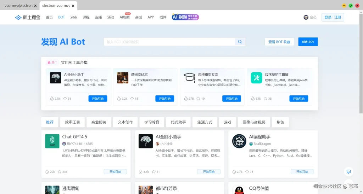Viewport: 363px width, 194px height.
Task: Open the 沸点 navigation menu item
Action: (x=74, y=17)
